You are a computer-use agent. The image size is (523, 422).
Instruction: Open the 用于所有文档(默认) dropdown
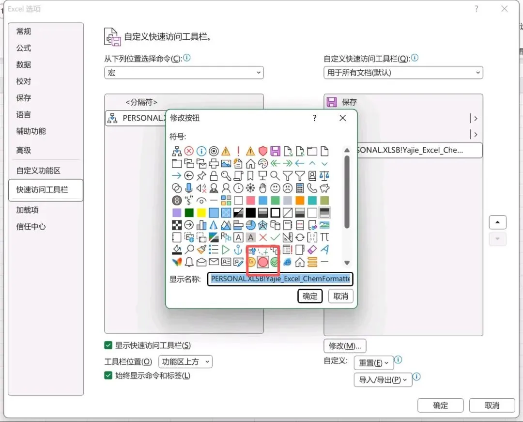pos(403,72)
